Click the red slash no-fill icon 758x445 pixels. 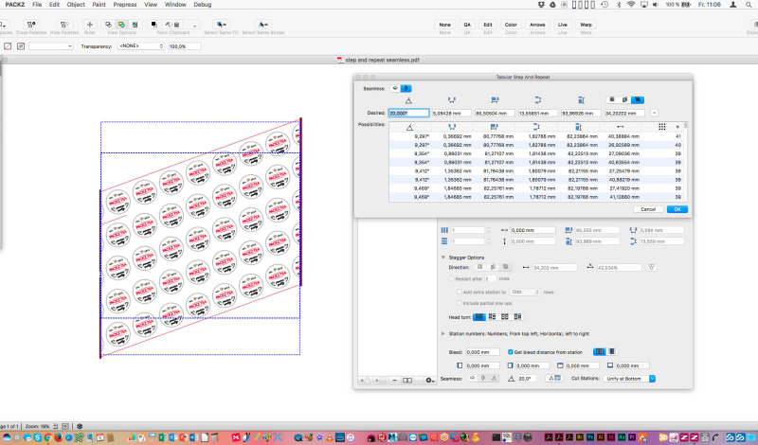8,46
